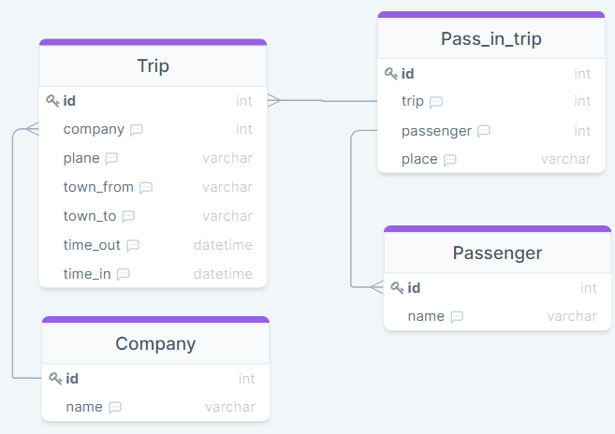Click the Pass_in_trip table title

tap(491, 38)
